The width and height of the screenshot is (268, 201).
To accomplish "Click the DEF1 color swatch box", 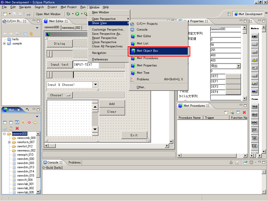I will (x=233, y=82).
